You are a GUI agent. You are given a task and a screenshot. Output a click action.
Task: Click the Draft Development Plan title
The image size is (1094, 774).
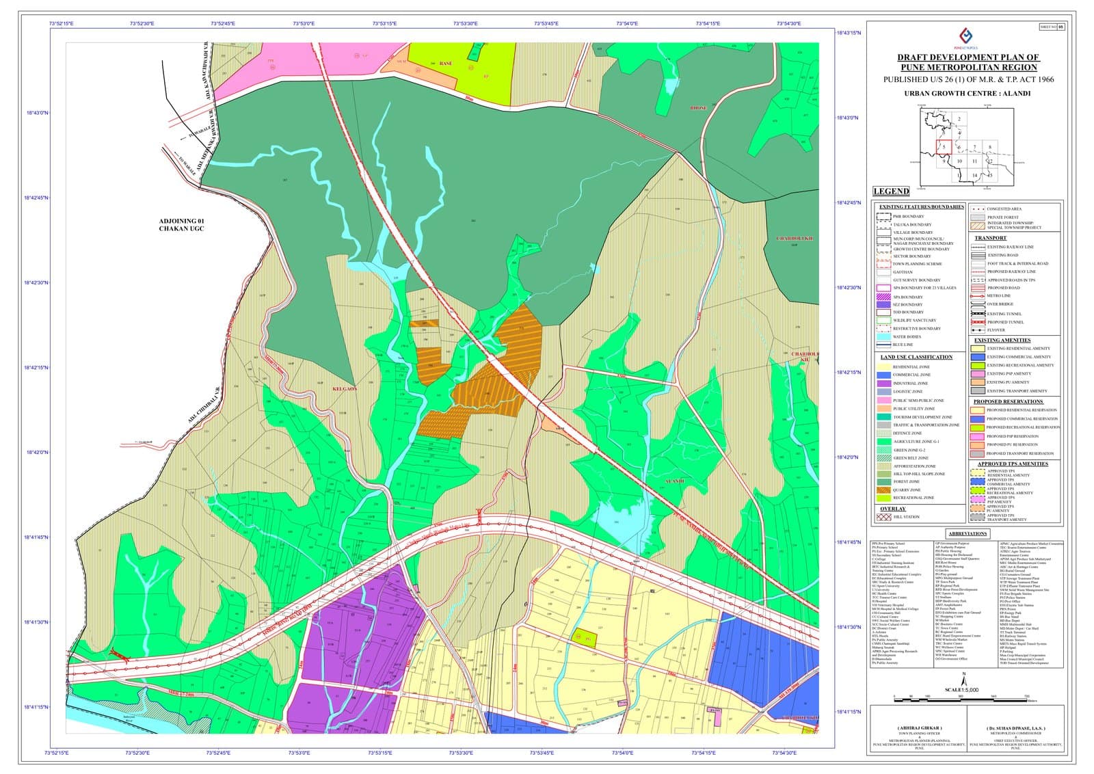[x=968, y=62]
